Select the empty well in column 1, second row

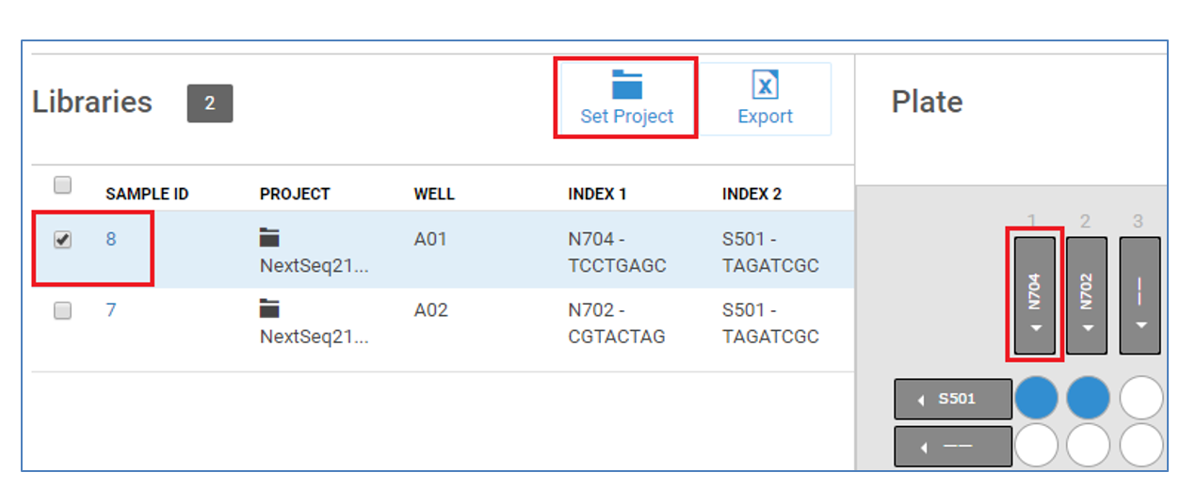click(1036, 446)
